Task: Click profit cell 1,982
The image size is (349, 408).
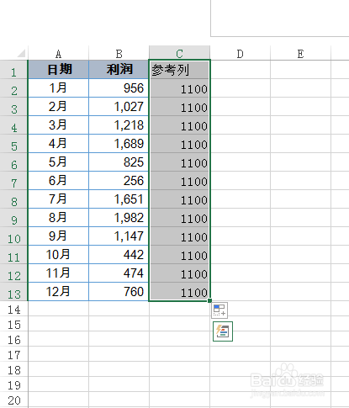Action: (119, 218)
